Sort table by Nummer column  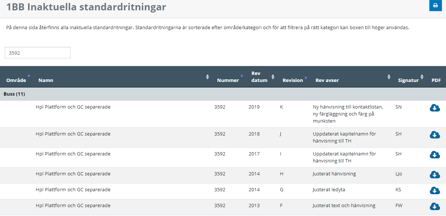click(x=228, y=80)
